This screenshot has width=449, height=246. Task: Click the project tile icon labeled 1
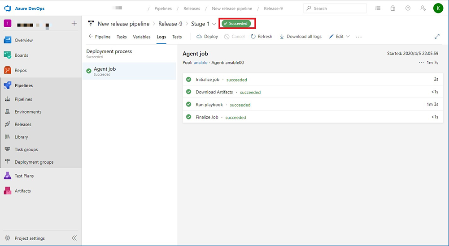(8, 23)
